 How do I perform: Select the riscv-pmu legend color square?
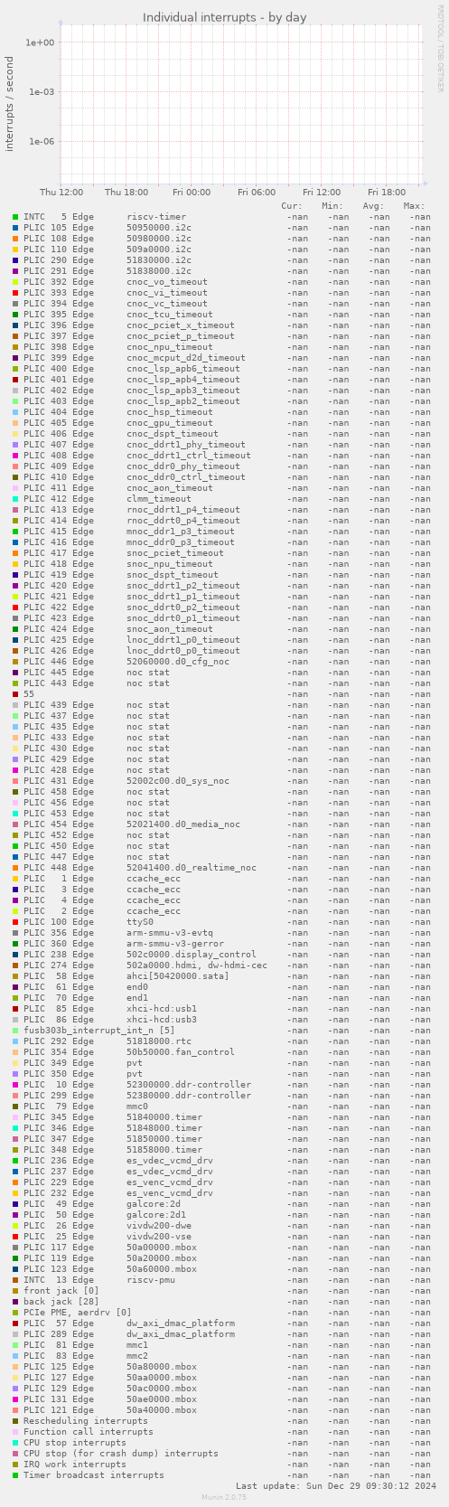point(15,1280)
